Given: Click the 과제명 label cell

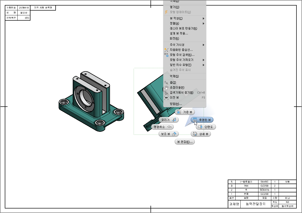Looking at the screenshot, I should [234, 204].
